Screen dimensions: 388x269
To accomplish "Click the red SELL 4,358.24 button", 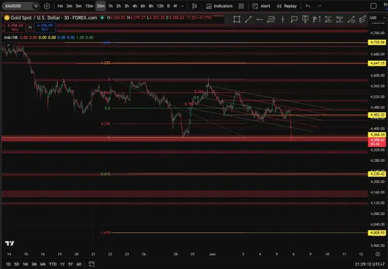I will pos(15,27).
